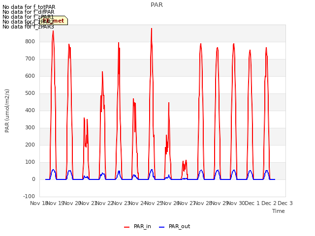Screen dimensions: 315x236
Task: Click the red PAR_in legend swatch
Action: 127,227
